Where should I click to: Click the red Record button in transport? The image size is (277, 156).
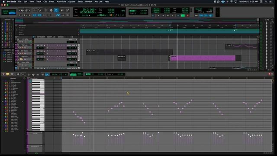click(x=187, y=16)
